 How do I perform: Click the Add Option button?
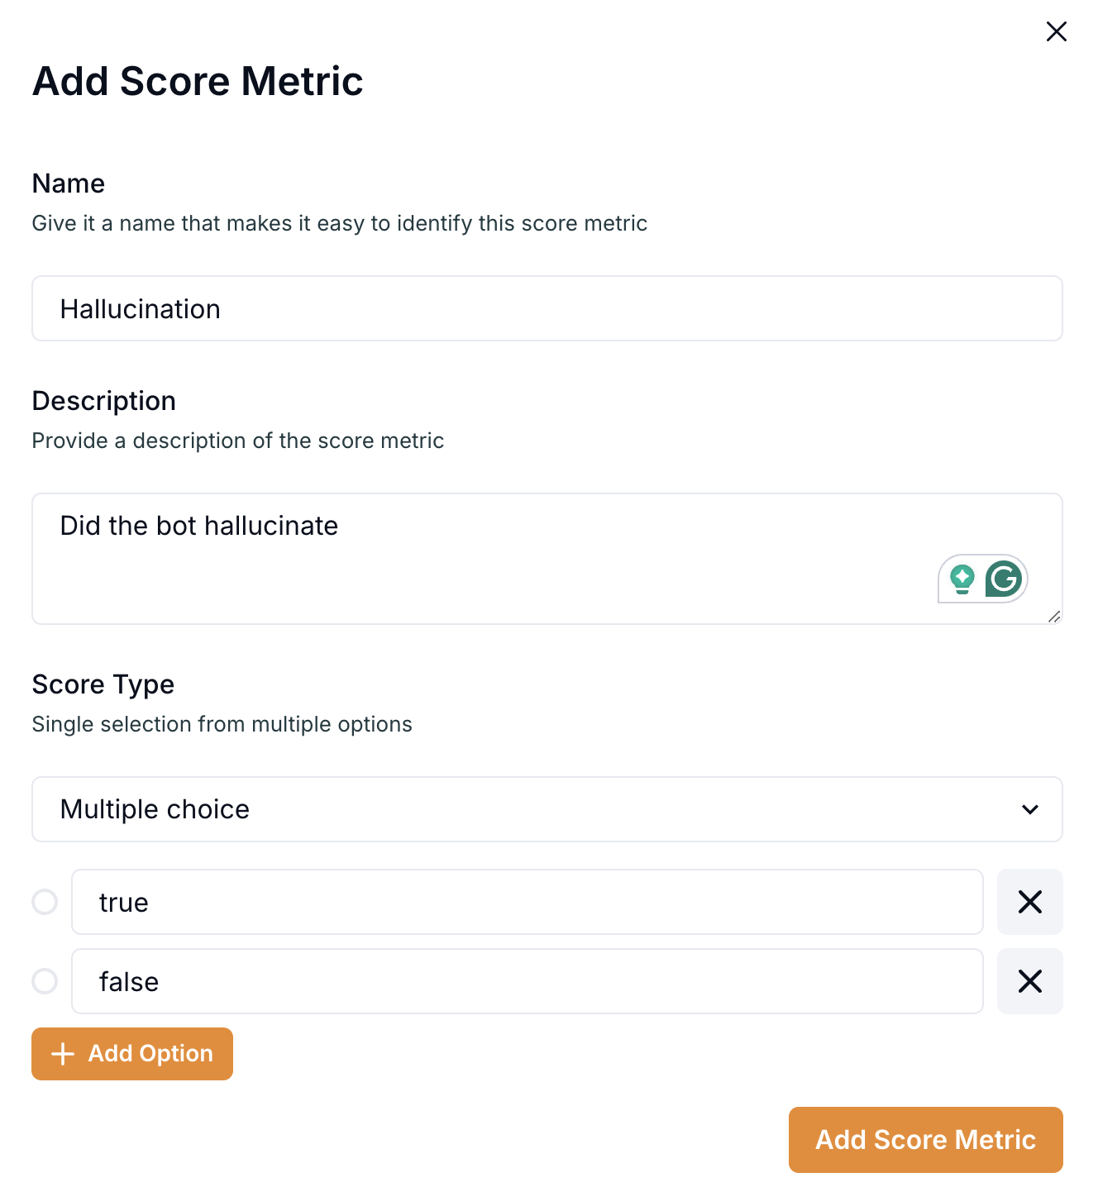point(132,1054)
